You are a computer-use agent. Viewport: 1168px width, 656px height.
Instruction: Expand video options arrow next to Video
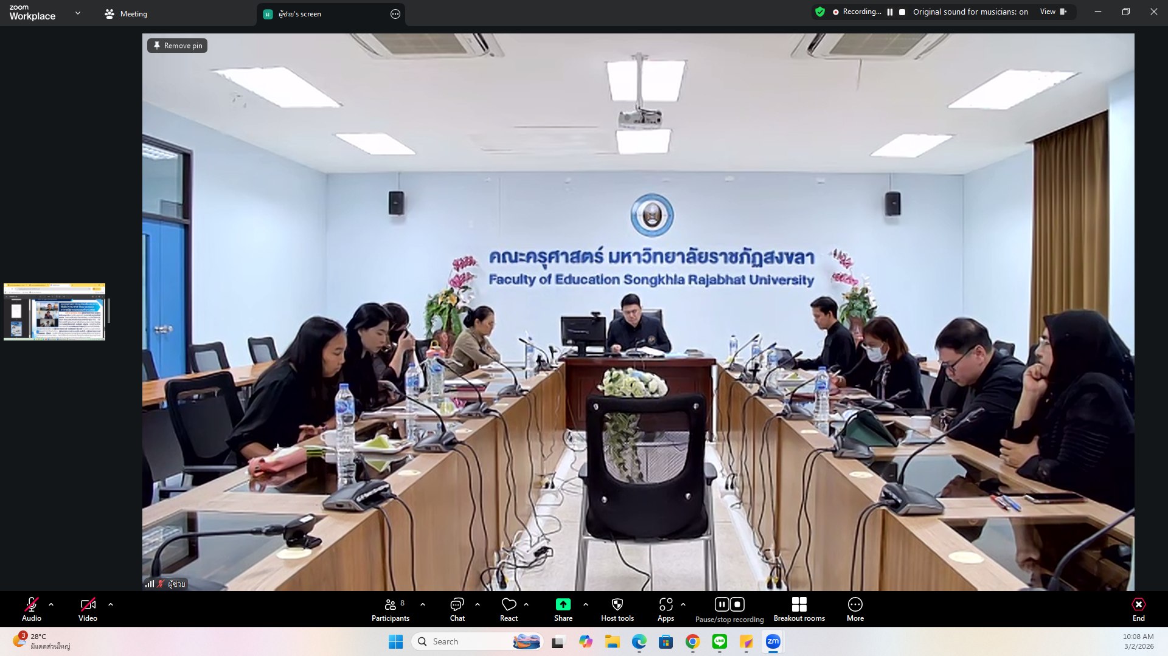[x=111, y=604]
